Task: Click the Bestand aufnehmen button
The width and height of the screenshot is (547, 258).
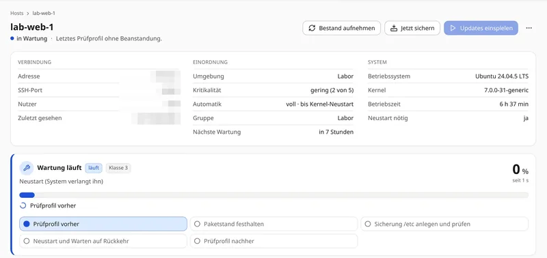Action: (341, 28)
